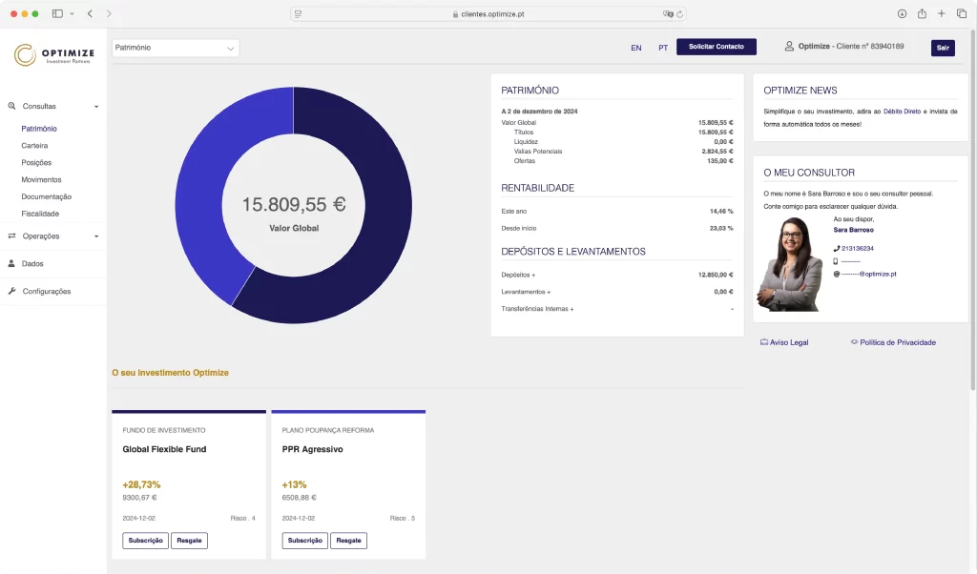The image size is (977, 574).
Task: Click the page reload icon
Action: (680, 14)
